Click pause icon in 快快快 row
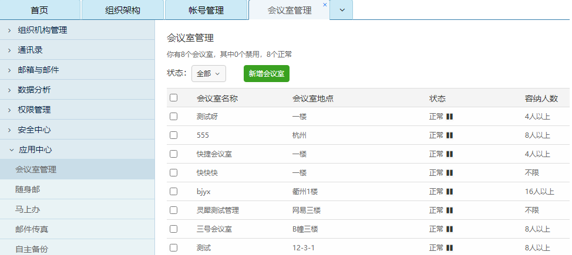 point(450,173)
